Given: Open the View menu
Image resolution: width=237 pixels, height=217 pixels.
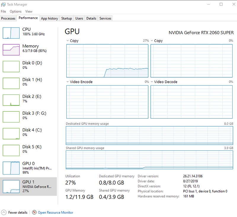Looking at the screenshot, I should (29, 11).
